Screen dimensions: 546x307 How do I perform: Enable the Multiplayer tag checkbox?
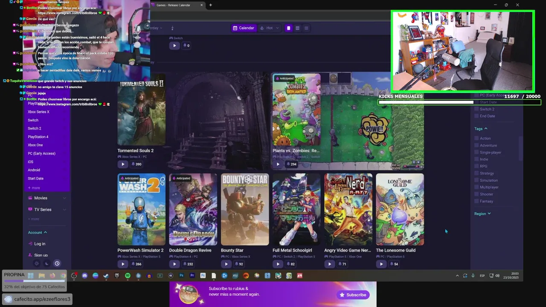[x=476, y=187]
